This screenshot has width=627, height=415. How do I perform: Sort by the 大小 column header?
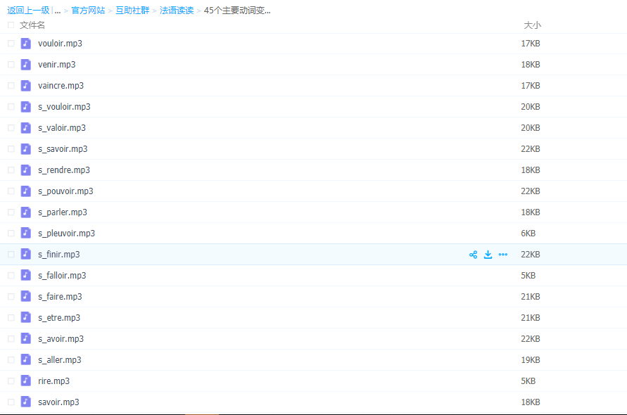coord(532,25)
